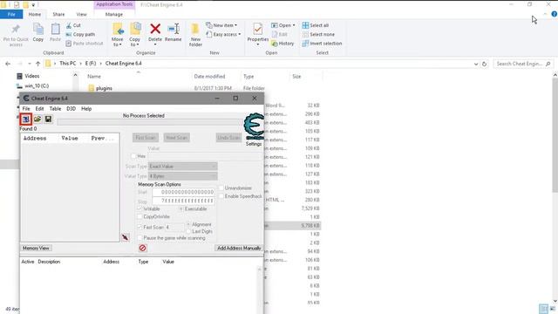
Task: Click History in the Open group
Action: tap(282, 44)
